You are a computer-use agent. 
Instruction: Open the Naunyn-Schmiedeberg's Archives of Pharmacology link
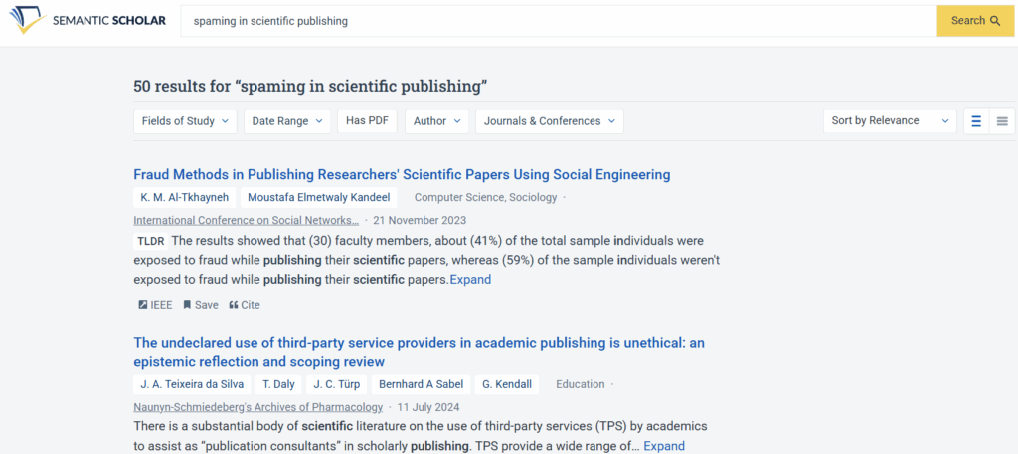click(x=257, y=407)
